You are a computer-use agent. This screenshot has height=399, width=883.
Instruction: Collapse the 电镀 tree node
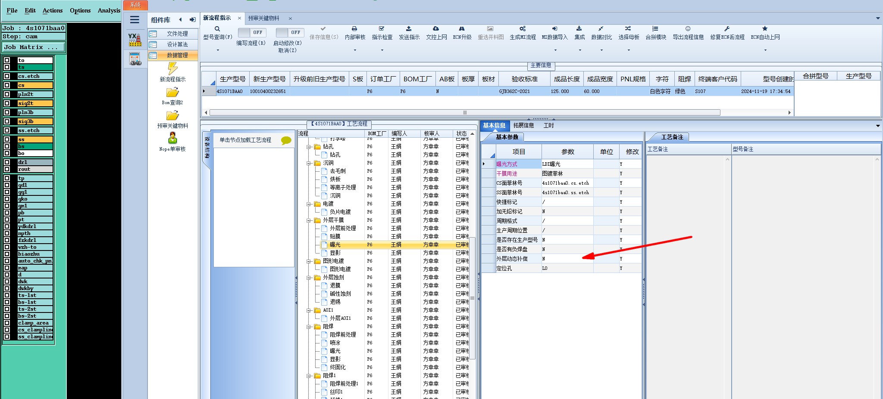(309, 204)
